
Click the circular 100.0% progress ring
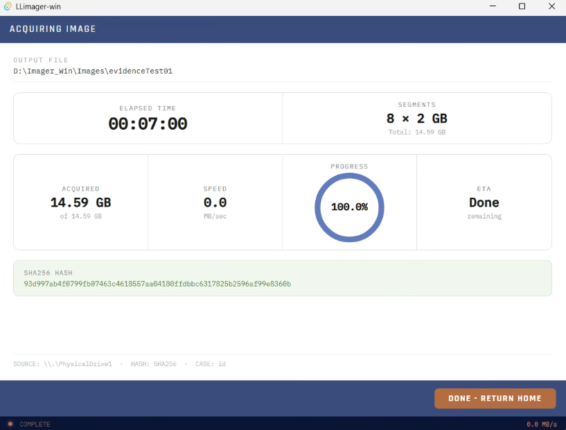[349, 207]
